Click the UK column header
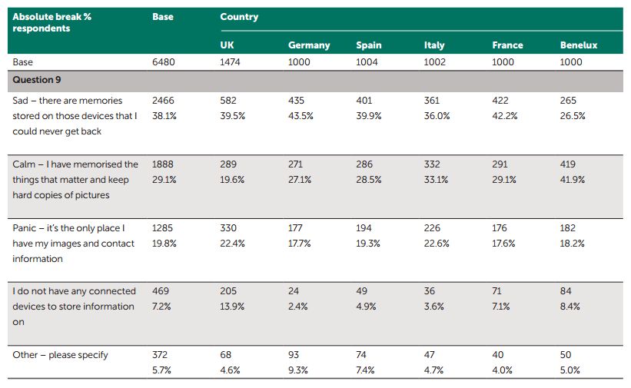631x388 pixels. click(x=227, y=45)
